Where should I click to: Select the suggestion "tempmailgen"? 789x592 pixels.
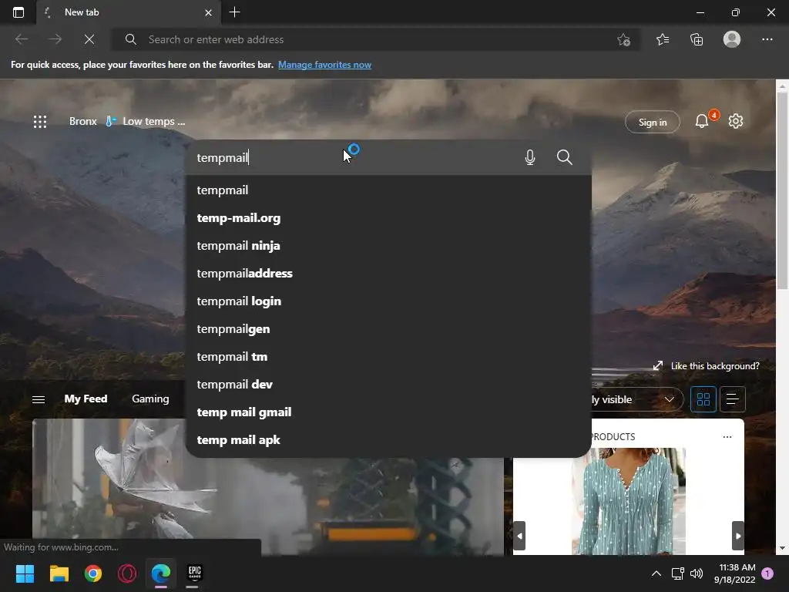tap(388, 328)
